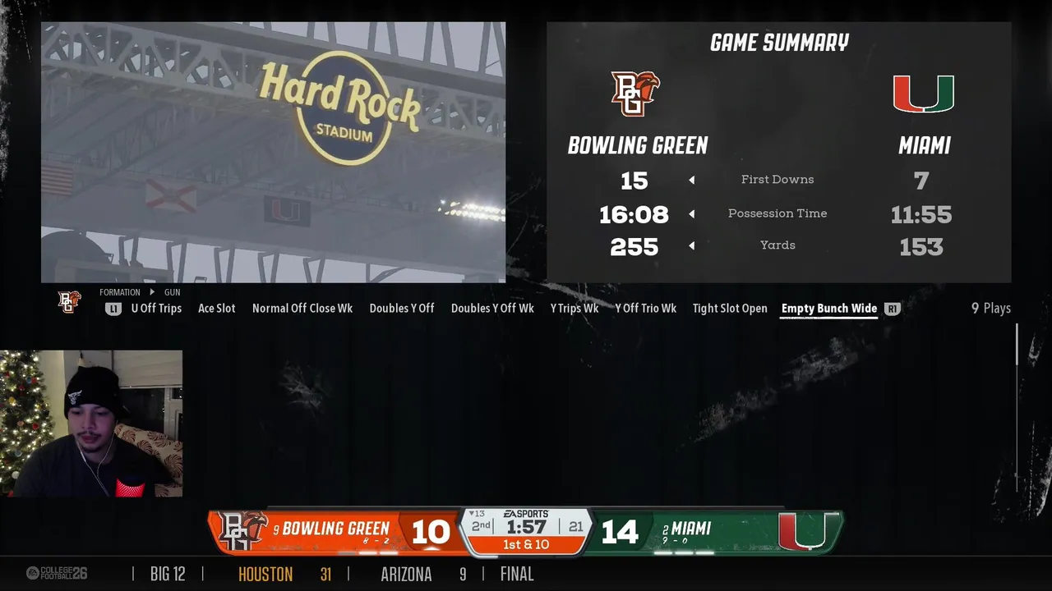The image size is (1052, 591).
Task: Click the R1 next formation button icon
Action: tap(893, 309)
